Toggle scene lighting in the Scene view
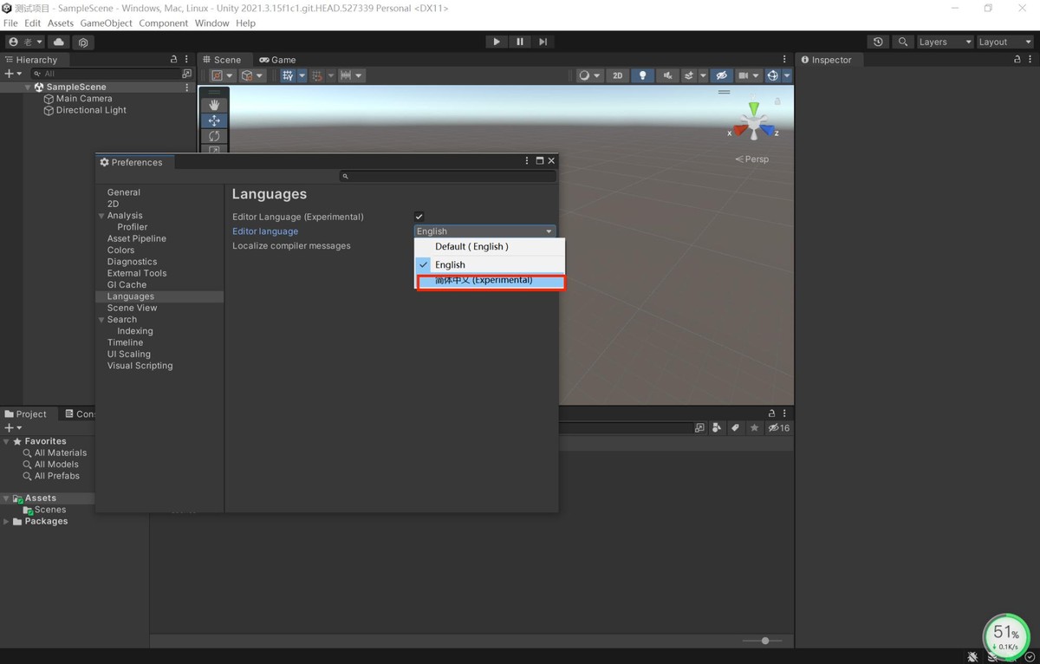This screenshot has height=664, width=1040. (x=642, y=75)
